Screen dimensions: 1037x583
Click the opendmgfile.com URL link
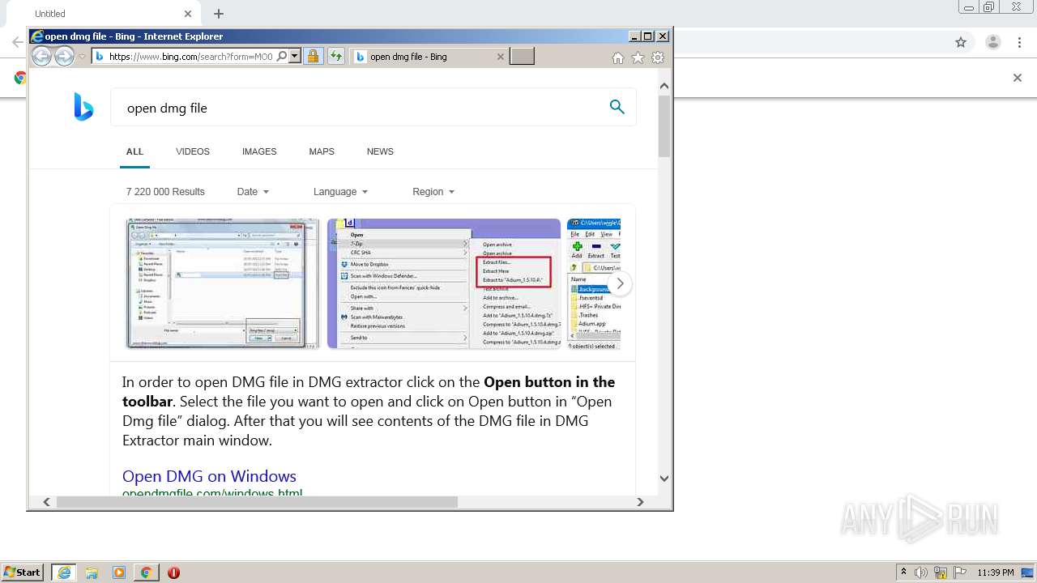pos(212,492)
